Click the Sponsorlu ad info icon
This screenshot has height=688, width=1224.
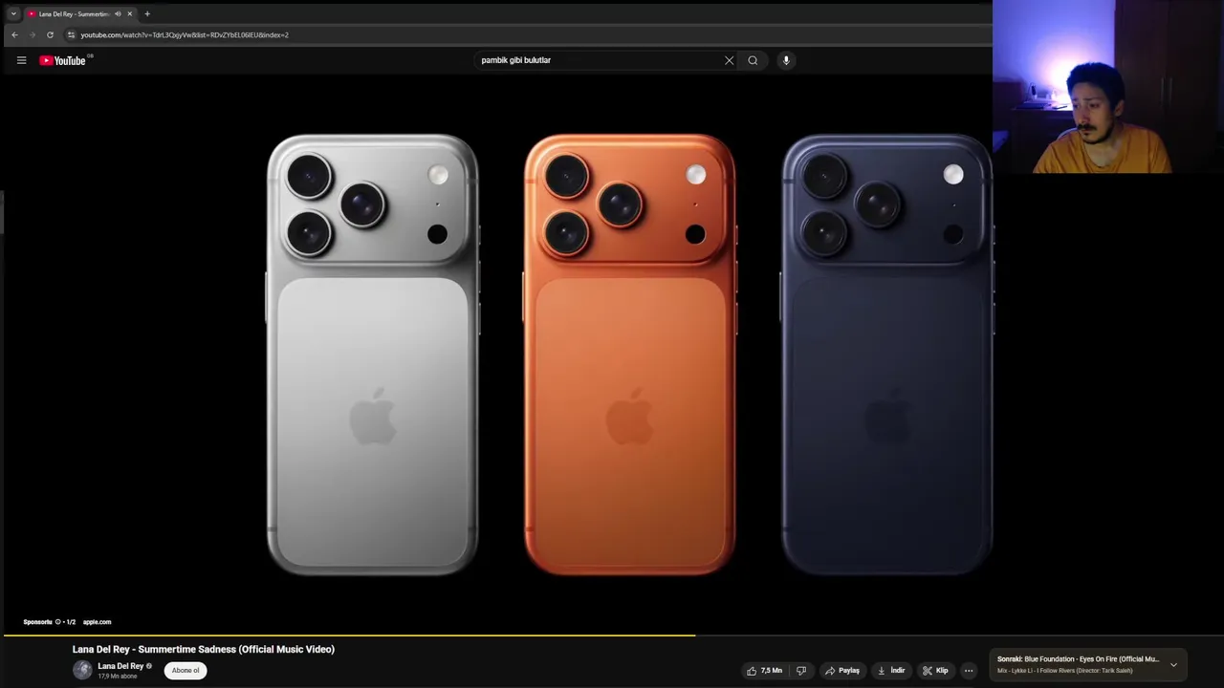(57, 622)
